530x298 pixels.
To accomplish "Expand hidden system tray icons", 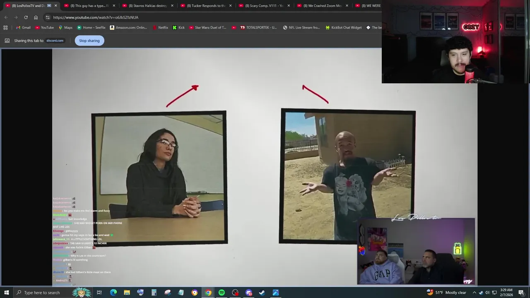I will [474, 293].
